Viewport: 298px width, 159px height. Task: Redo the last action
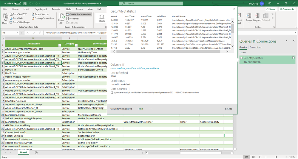coord(37,3)
